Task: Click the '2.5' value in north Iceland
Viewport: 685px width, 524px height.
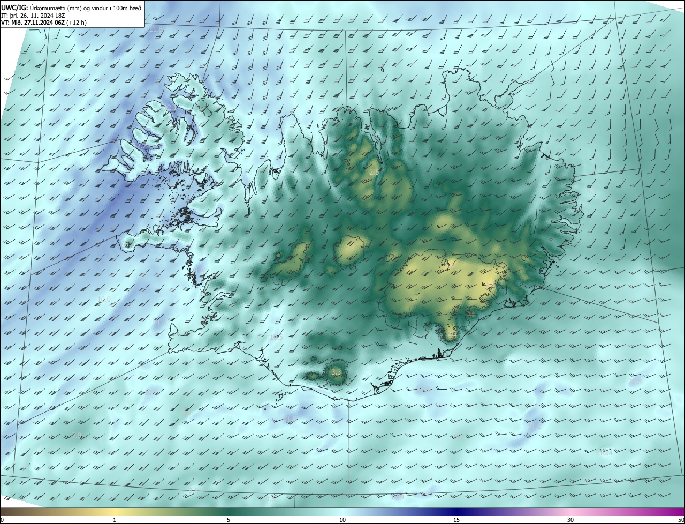Action: pyautogui.click(x=375, y=172)
